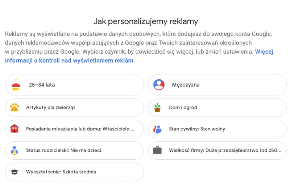
Task: Open Wielkość firmy: Duże przedsiębiorstwo factor
Action: 217,150
